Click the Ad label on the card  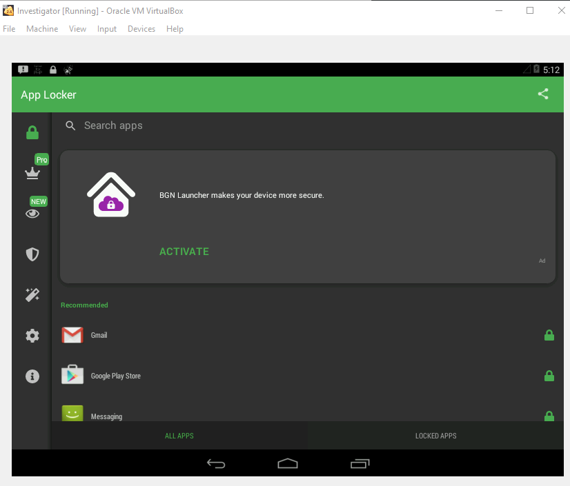point(542,261)
